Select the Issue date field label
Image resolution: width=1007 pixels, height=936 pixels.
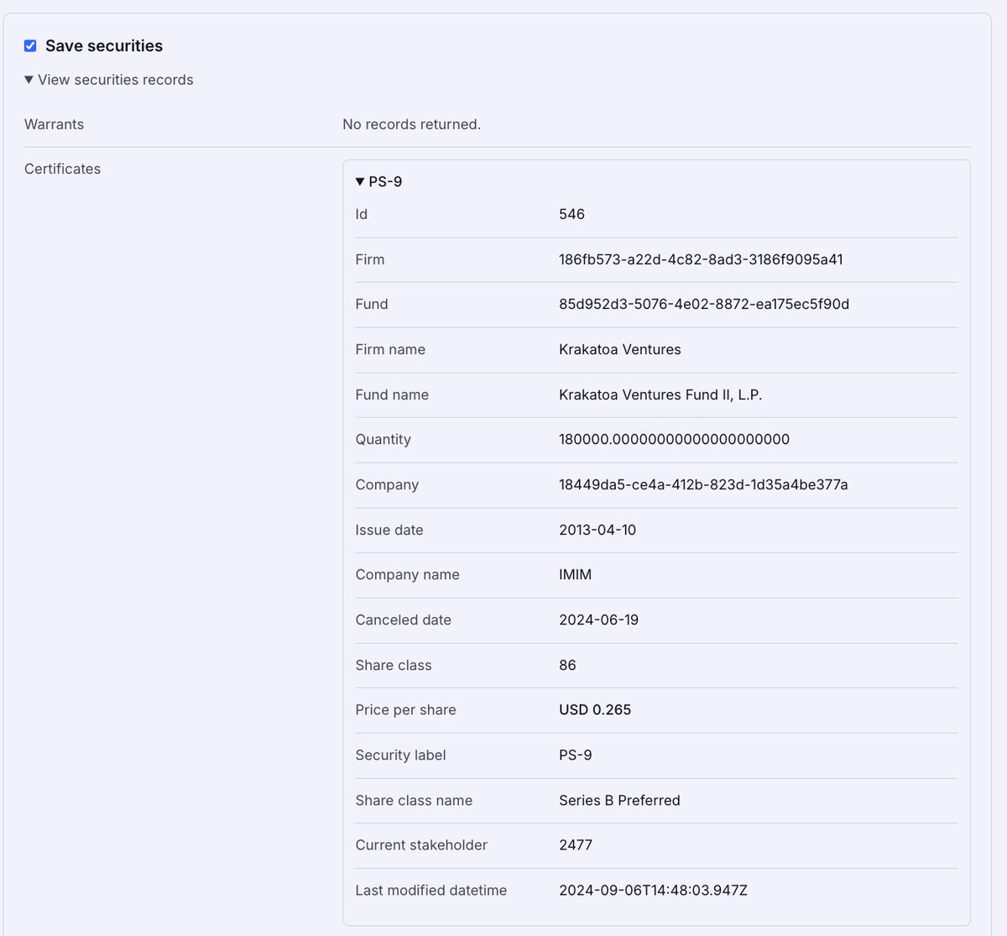(389, 530)
